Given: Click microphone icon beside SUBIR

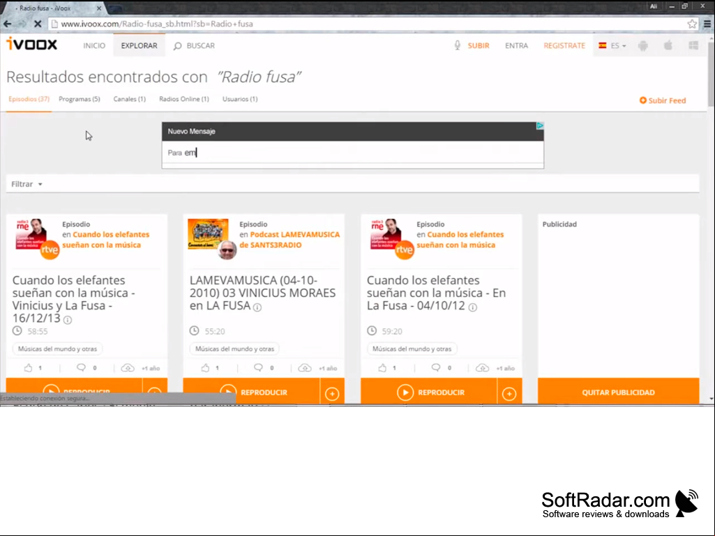Looking at the screenshot, I should click(458, 45).
